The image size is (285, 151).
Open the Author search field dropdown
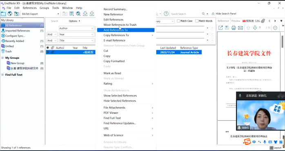[x=92, y=28]
